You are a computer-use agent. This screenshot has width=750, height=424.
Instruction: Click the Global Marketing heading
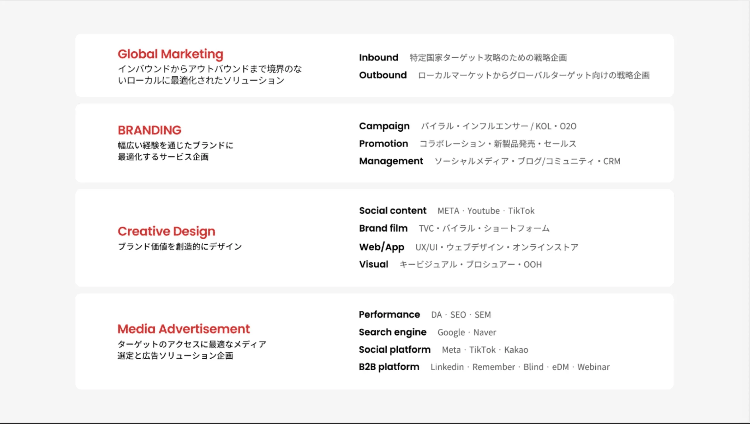(x=170, y=54)
